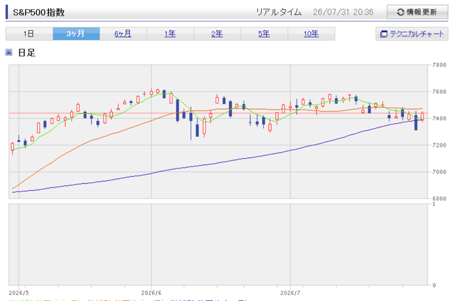Switch chart to 2年 range
The image size is (452, 301).
217,34
